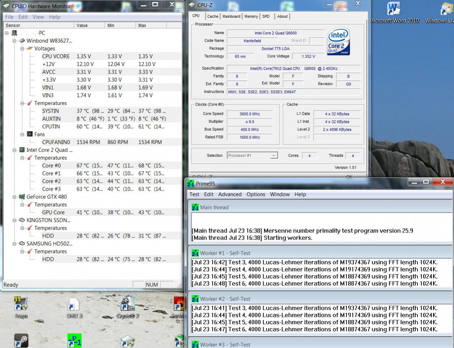Viewport: 454px width, 348px height.
Task: Open Microsoft Word 2010 desktop icon
Action: [394, 9]
